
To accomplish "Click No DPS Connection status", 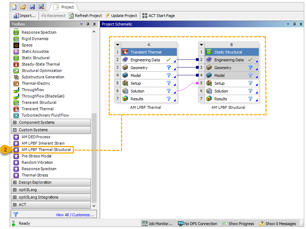I will (x=198, y=224).
